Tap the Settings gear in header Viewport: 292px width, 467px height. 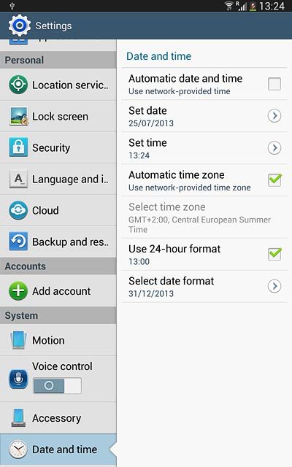point(20,26)
